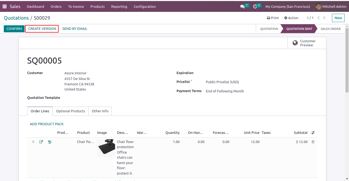Open the activities clock icon
This screenshot has width=349, height=181.
click(x=255, y=6)
